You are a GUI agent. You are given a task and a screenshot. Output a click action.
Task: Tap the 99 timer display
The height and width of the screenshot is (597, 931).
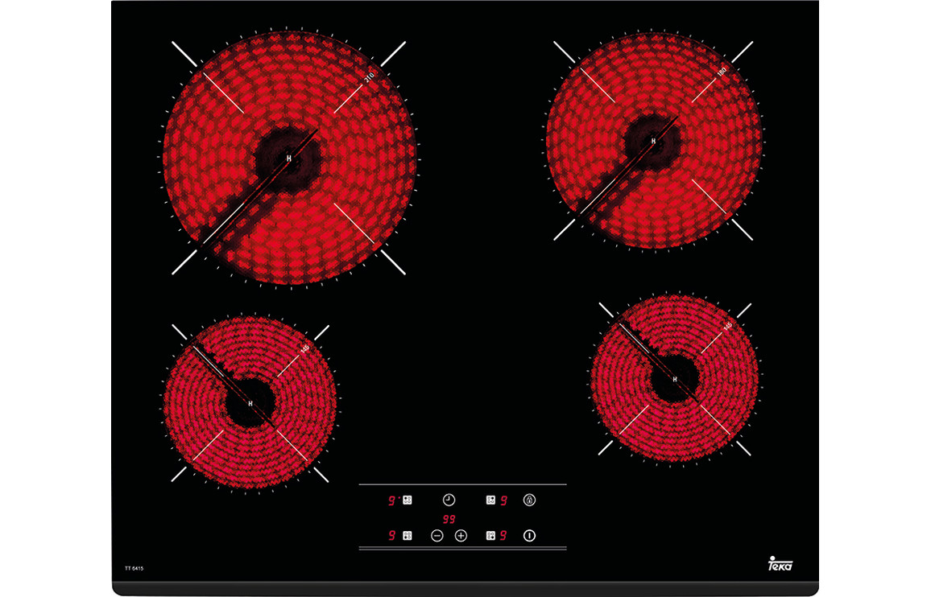(x=449, y=519)
